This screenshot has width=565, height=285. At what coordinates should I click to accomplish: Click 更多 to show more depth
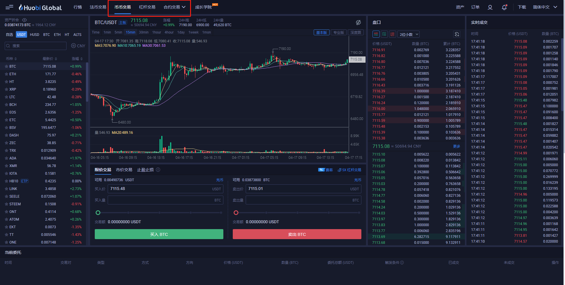tap(457, 146)
